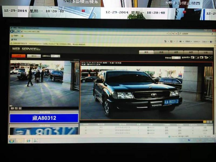Expand the print options dropdown arrow
The image size is (216, 162).
pos(183,42)
